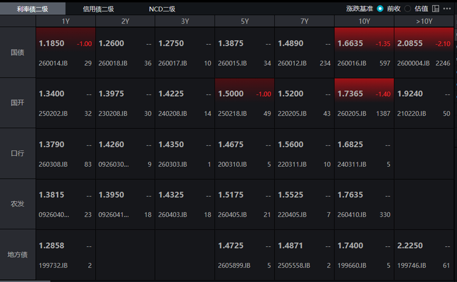
Task: Click the 1.3815 yield value
Action: click(x=52, y=195)
